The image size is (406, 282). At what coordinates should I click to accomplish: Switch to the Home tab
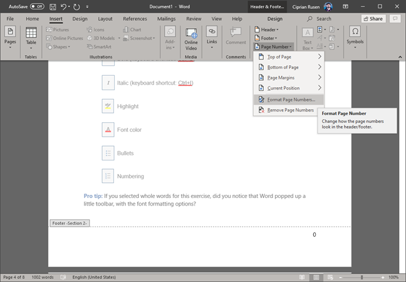33,19
